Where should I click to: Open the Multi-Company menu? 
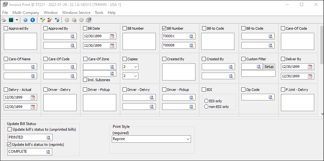point(26,13)
